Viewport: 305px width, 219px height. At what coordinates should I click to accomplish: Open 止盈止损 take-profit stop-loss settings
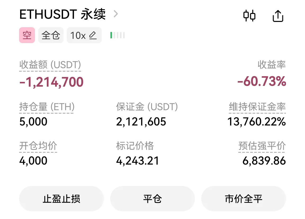pos(61,199)
